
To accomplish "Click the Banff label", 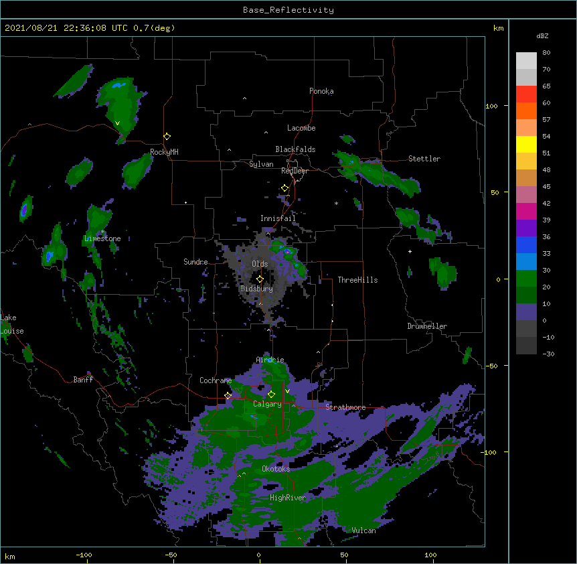I will coord(83,380).
